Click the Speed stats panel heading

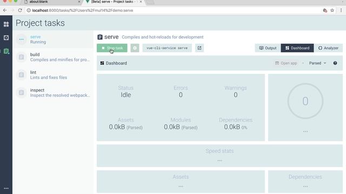click(219, 151)
